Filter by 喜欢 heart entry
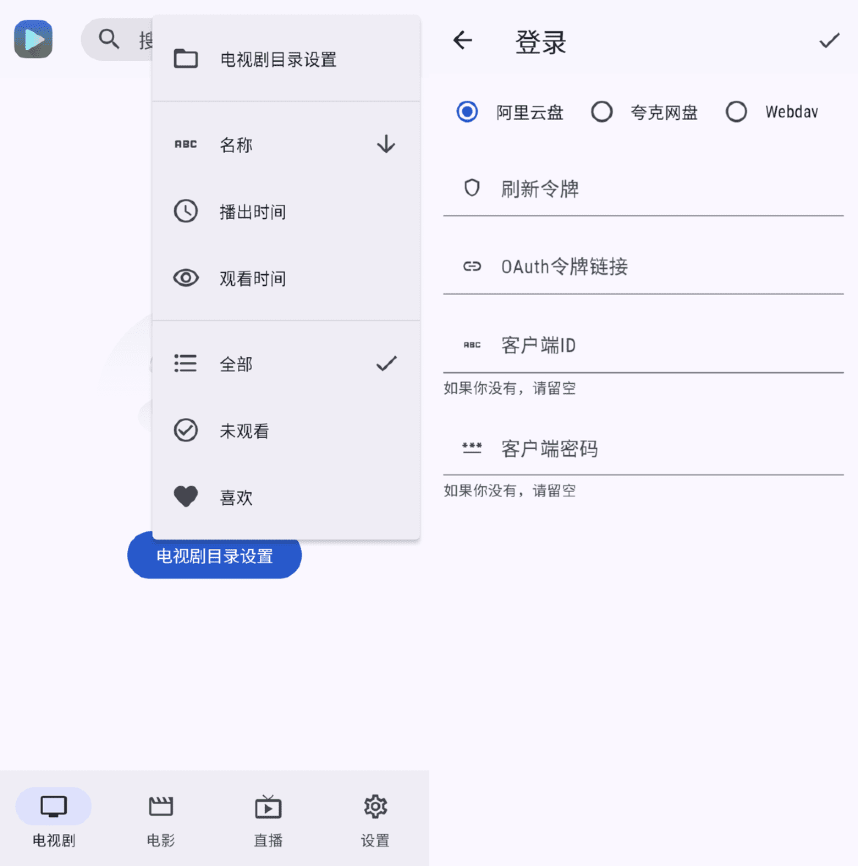 (286, 497)
